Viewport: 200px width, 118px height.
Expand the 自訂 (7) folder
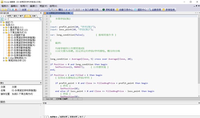click(1, 22)
